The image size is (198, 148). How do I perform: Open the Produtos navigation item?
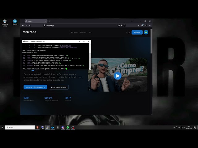[83, 32]
